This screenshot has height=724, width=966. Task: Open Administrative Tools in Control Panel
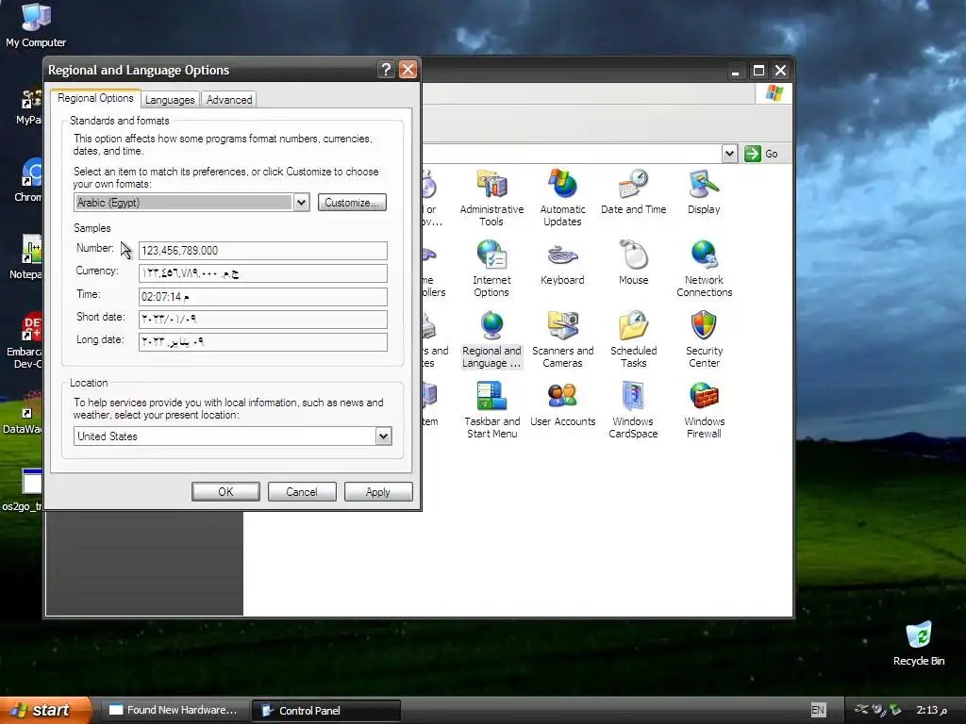coord(491,198)
